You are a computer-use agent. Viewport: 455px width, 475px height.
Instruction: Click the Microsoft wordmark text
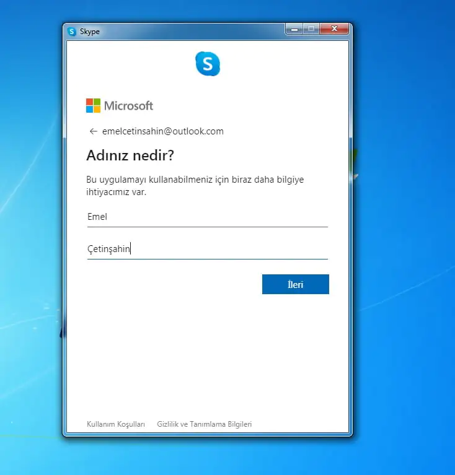[128, 106]
